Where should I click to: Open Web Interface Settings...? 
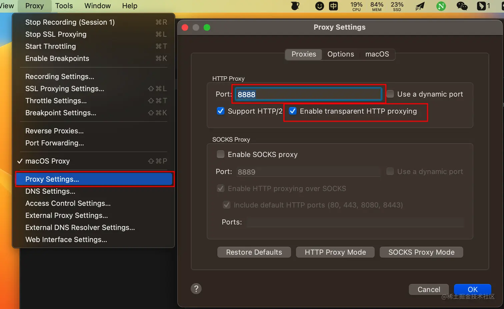94,239
